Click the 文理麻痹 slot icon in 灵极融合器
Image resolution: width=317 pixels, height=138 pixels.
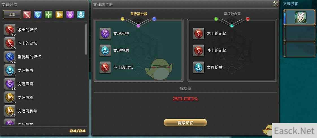pyautogui.click(x=105, y=34)
